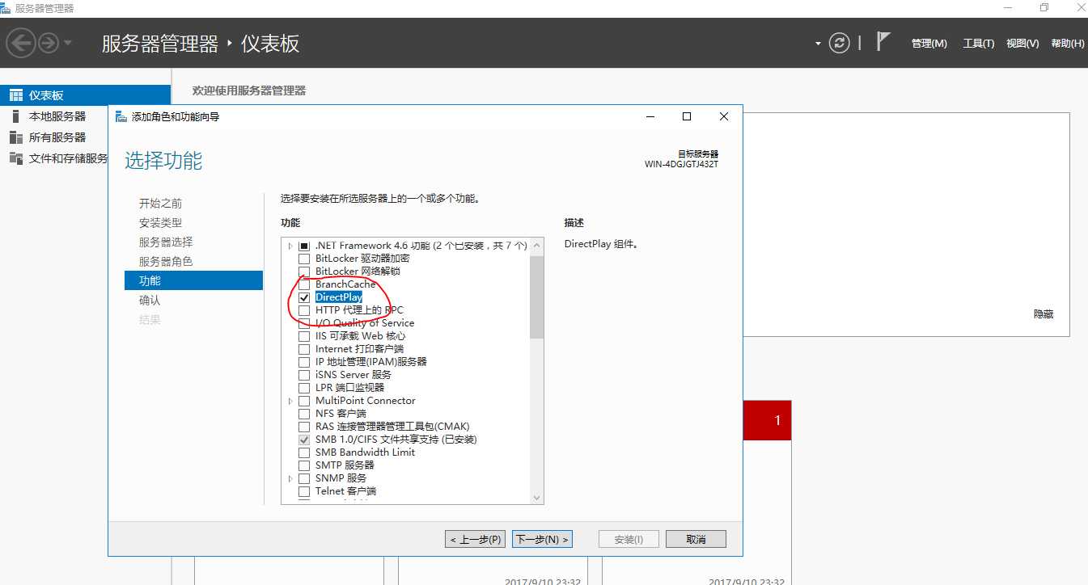Enable Telnet 客户端 checkbox
The height and width of the screenshot is (585, 1088).
click(x=304, y=491)
